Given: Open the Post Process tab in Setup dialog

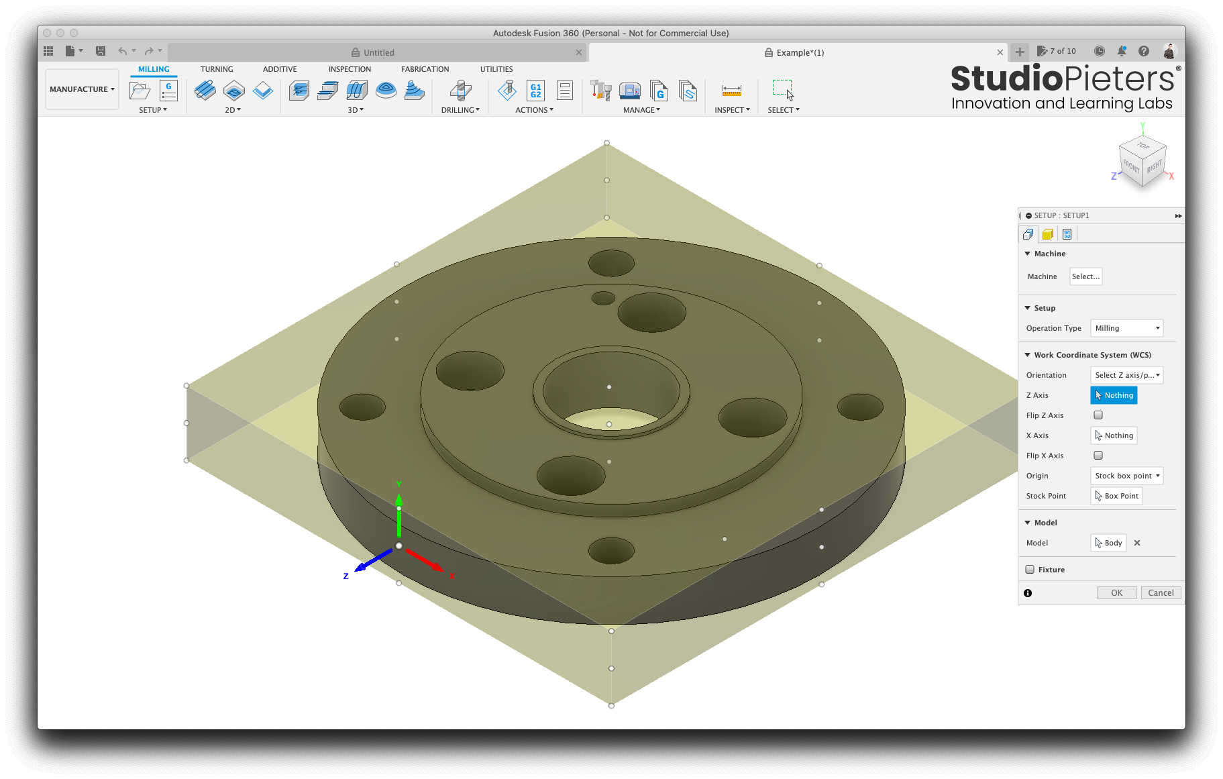Looking at the screenshot, I should [x=1067, y=234].
